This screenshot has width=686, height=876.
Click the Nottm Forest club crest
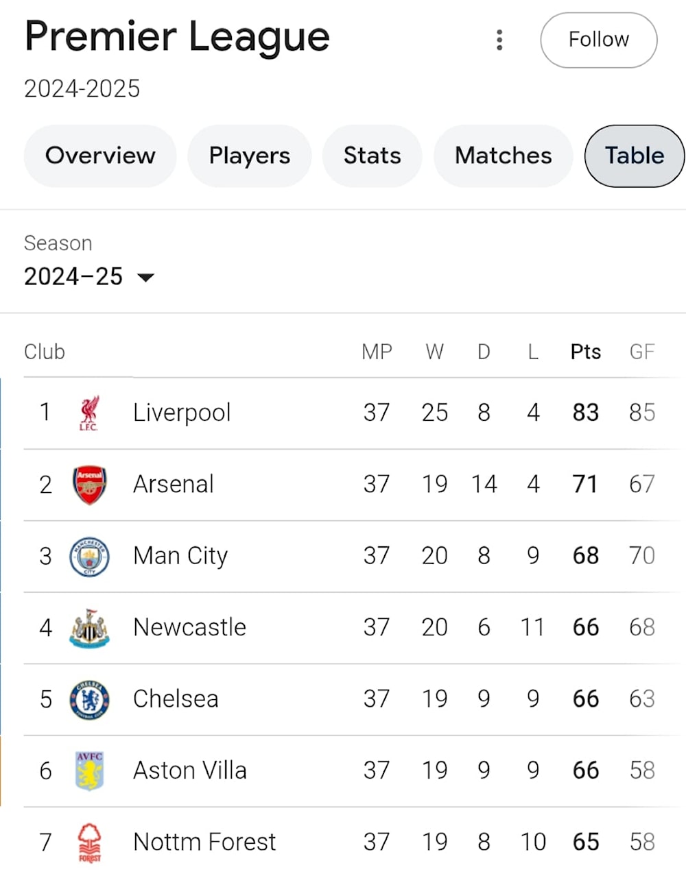(89, 842)
